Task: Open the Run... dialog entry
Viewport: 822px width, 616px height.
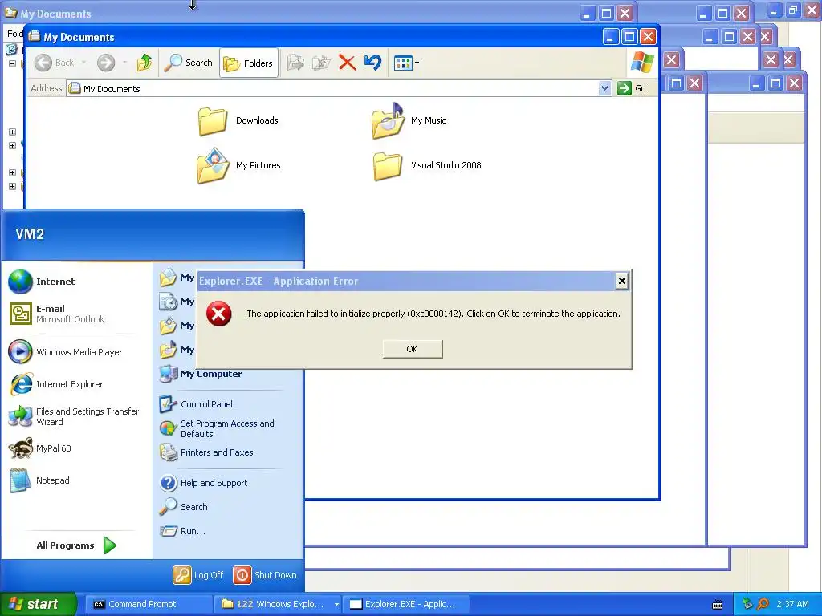Action: 182,531
